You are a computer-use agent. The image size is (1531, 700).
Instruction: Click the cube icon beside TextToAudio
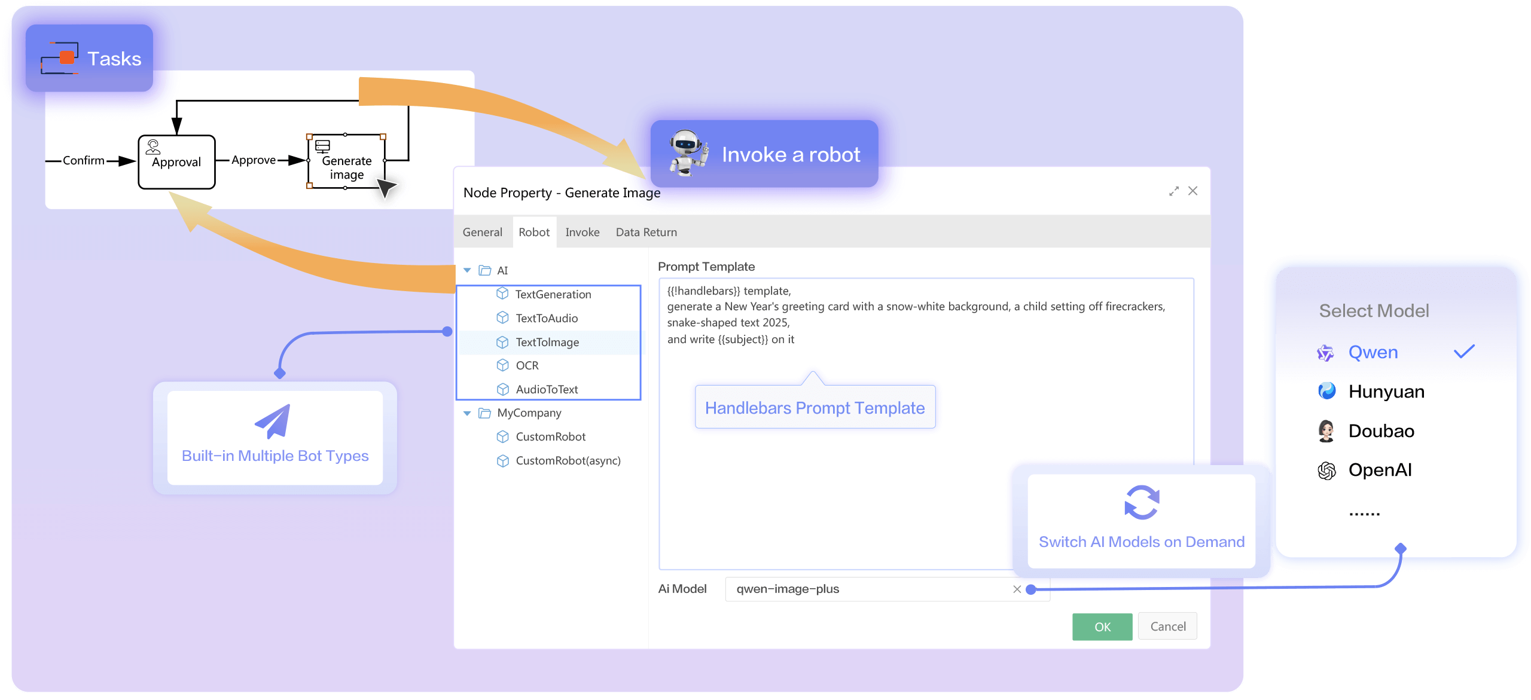click(502, 317)
